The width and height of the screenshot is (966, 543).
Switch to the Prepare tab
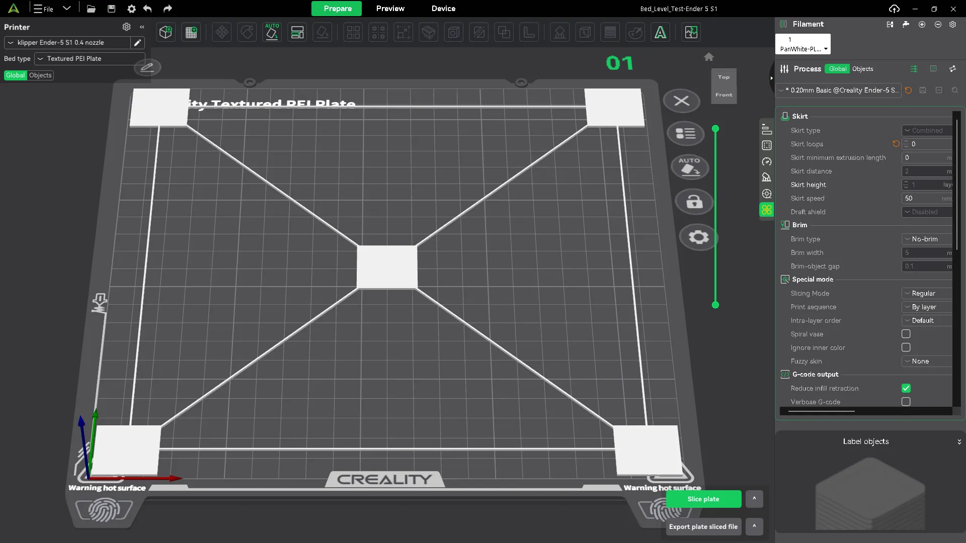[x=338, y=9]
